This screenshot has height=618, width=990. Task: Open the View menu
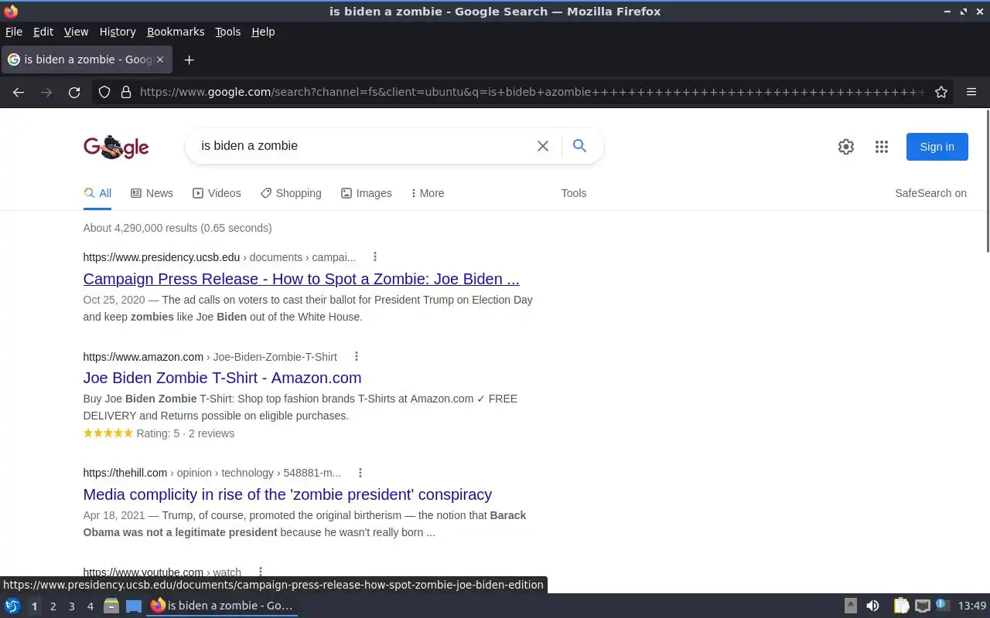coord(76,32)
